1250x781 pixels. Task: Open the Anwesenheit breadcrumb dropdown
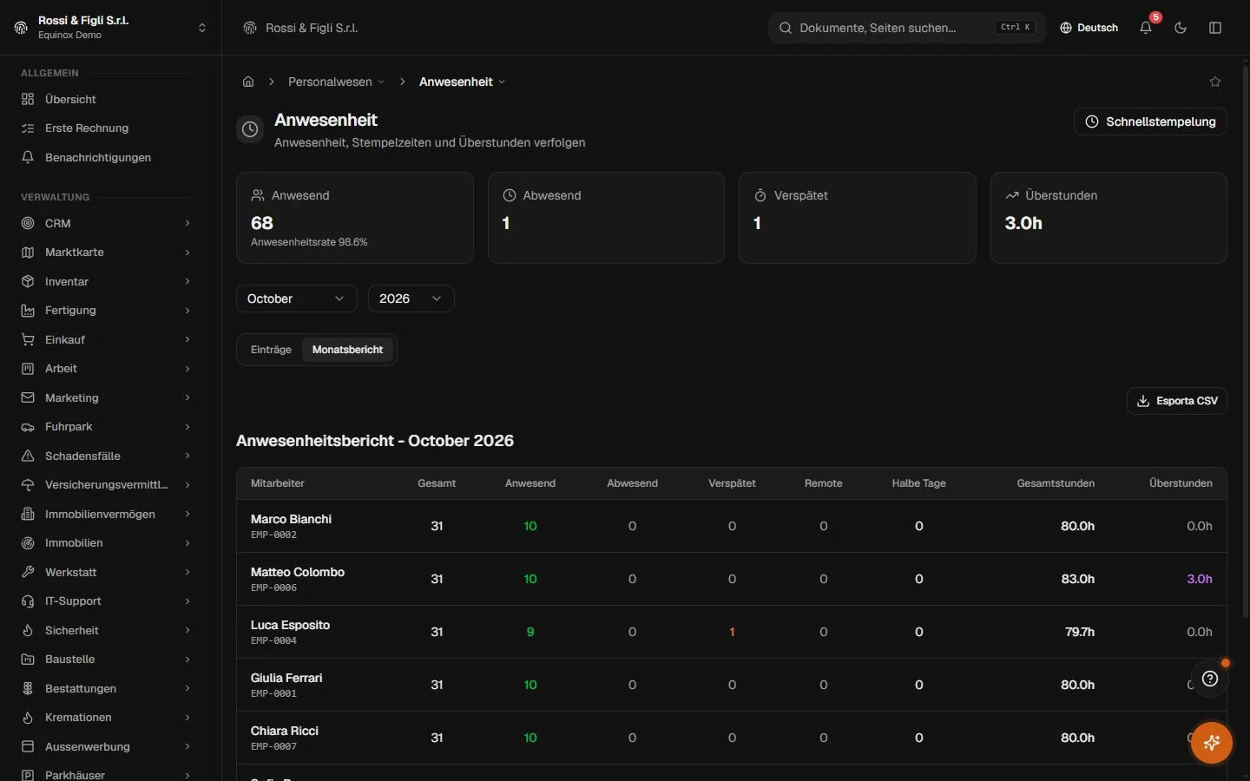coord(462,82)
